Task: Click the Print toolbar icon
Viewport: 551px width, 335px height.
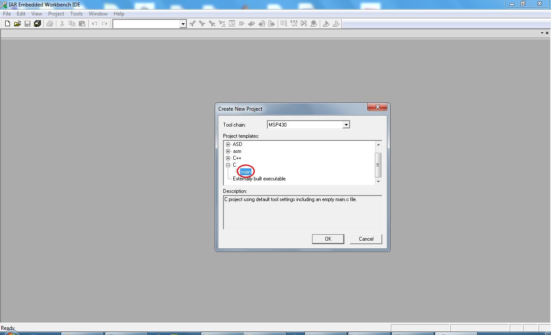Action: pos(50,24)
